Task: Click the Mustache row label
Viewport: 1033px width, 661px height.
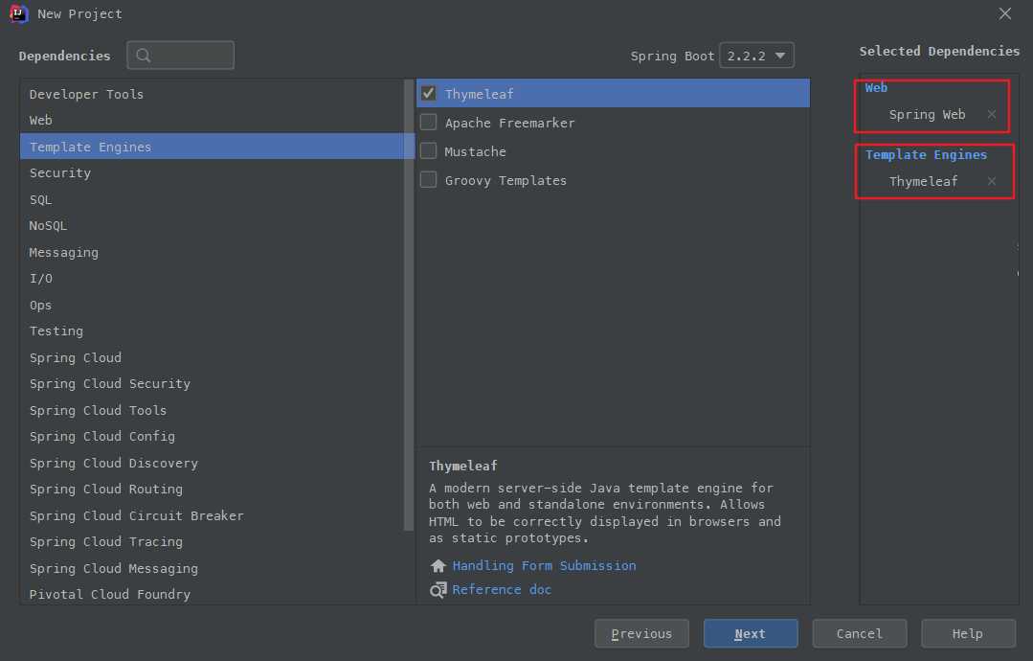Action: coord(475,151)
